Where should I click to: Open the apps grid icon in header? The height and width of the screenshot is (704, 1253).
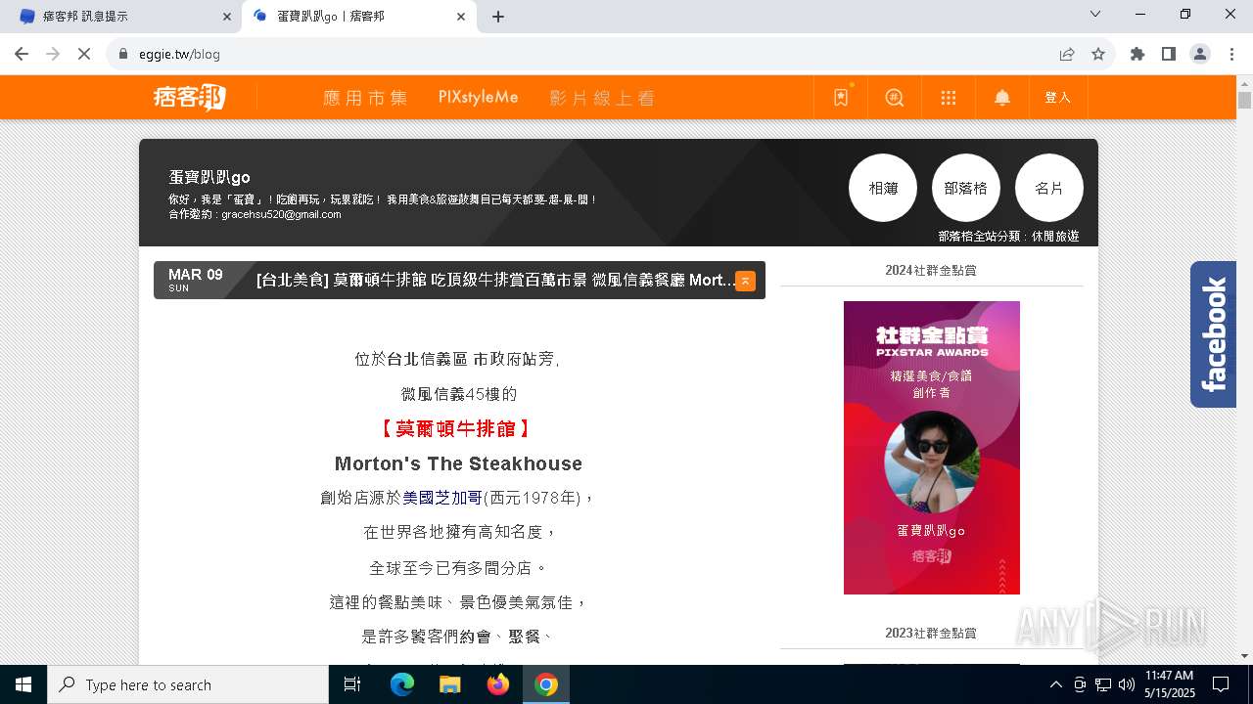tap(948, 98)
